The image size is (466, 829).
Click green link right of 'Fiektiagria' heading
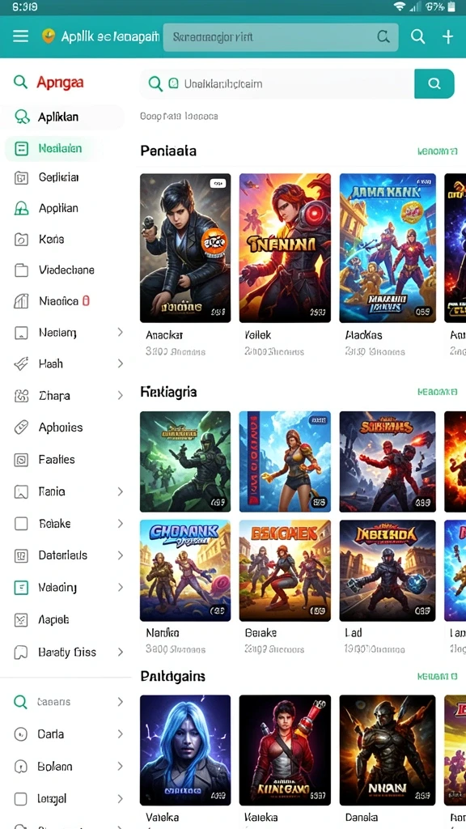pyautogui.click(x=437, y=393)
